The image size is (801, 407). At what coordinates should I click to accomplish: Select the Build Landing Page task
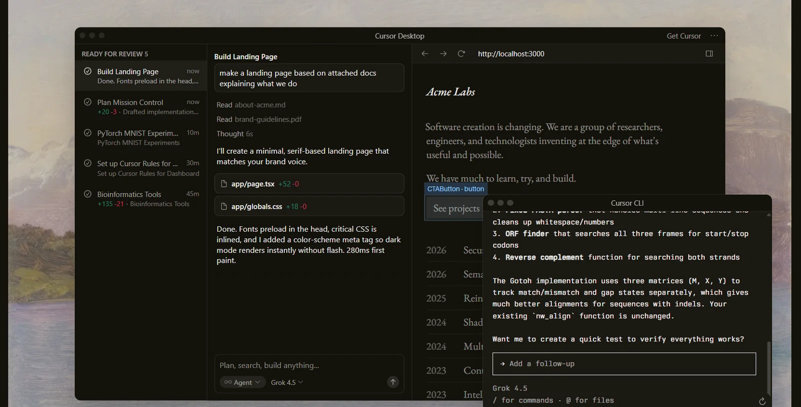click(141, 76)
